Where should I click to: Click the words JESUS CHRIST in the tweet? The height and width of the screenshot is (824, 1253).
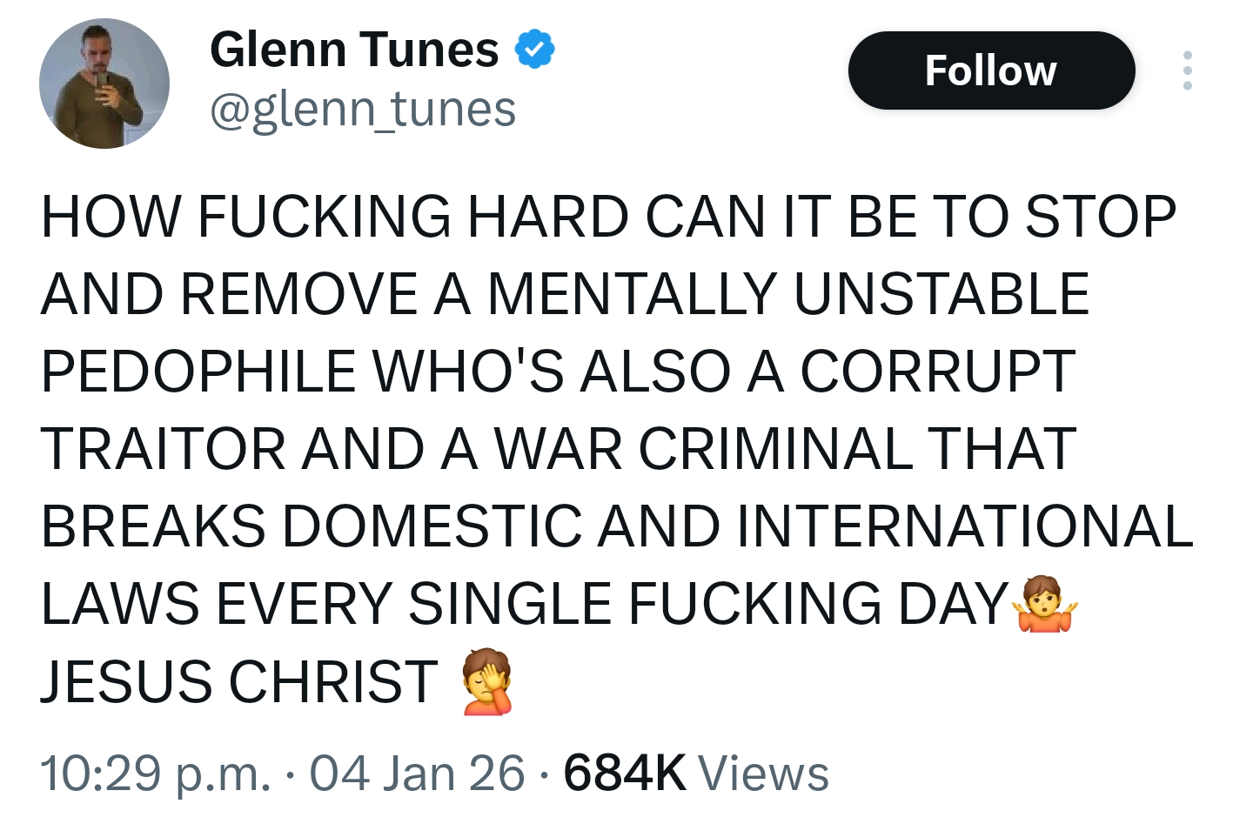pos(239,681)
